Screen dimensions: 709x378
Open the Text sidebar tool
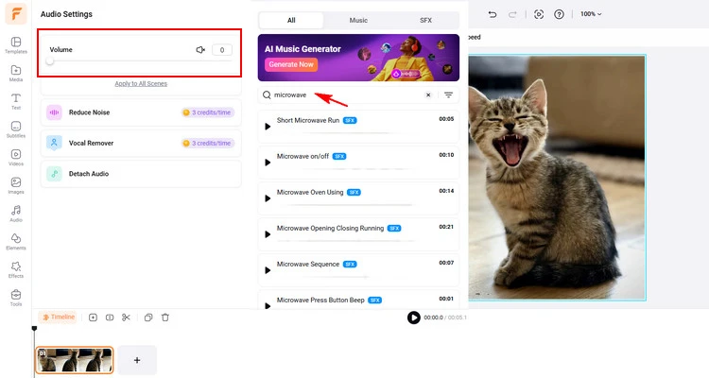click(x=16, y=101)
